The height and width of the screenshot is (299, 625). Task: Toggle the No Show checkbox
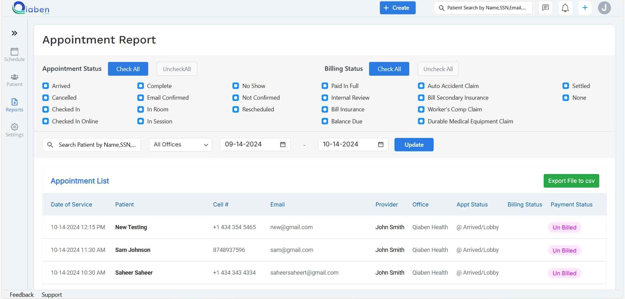point(236,86)
